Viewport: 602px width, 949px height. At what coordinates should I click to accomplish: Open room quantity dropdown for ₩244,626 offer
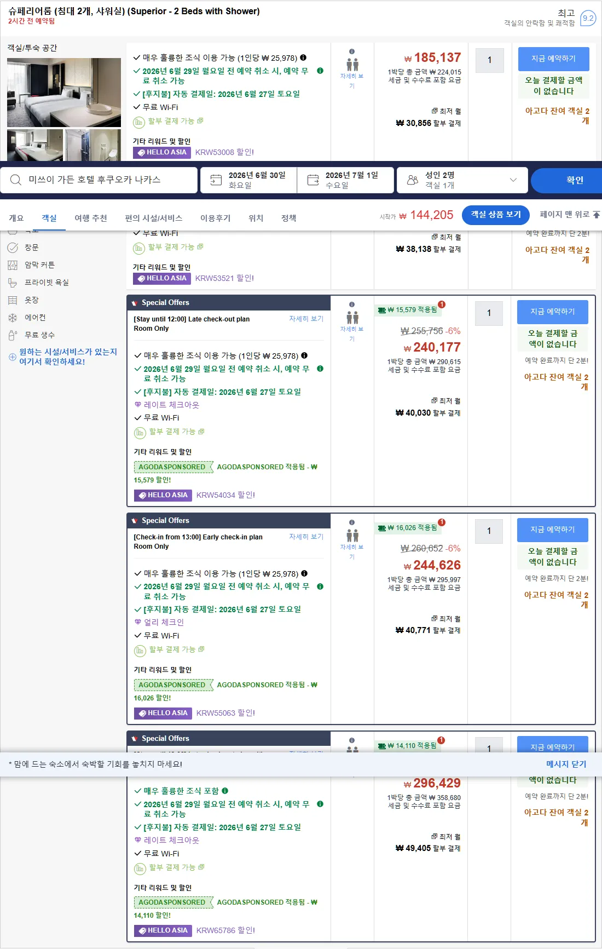pyautogui.click(x=489, y=531)
